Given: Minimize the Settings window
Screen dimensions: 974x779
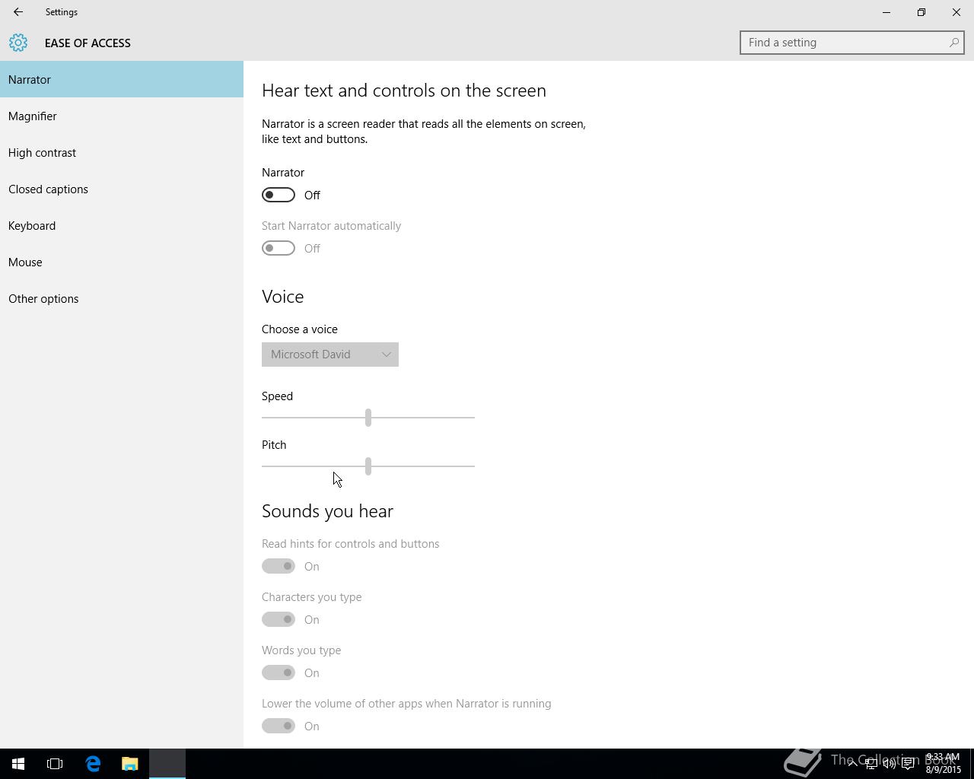Looking at the screenshot, I should pyautogui.click(x=886, y=12).
